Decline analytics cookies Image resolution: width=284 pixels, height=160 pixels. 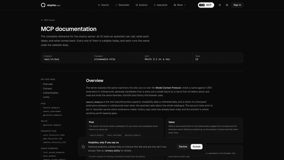[x=183, y=147]
